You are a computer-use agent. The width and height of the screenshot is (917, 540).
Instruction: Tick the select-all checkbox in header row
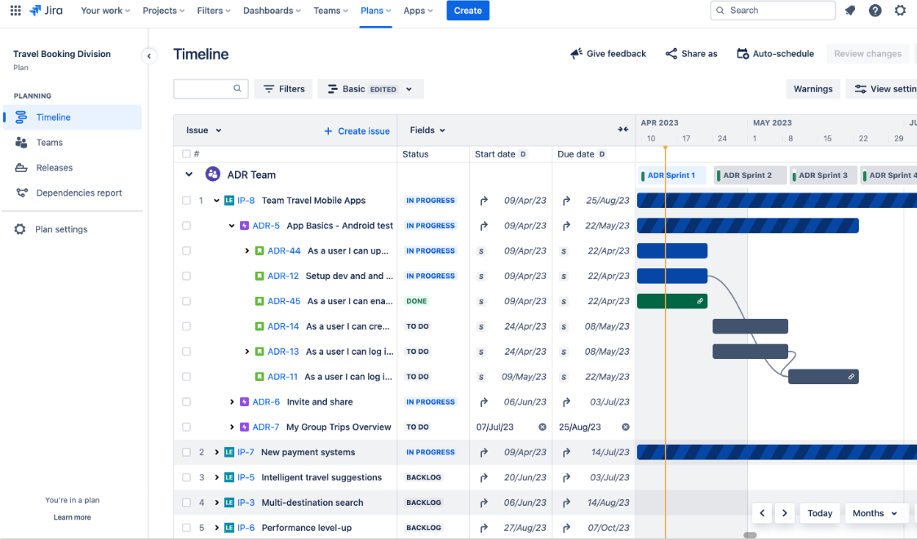(186, 153)
